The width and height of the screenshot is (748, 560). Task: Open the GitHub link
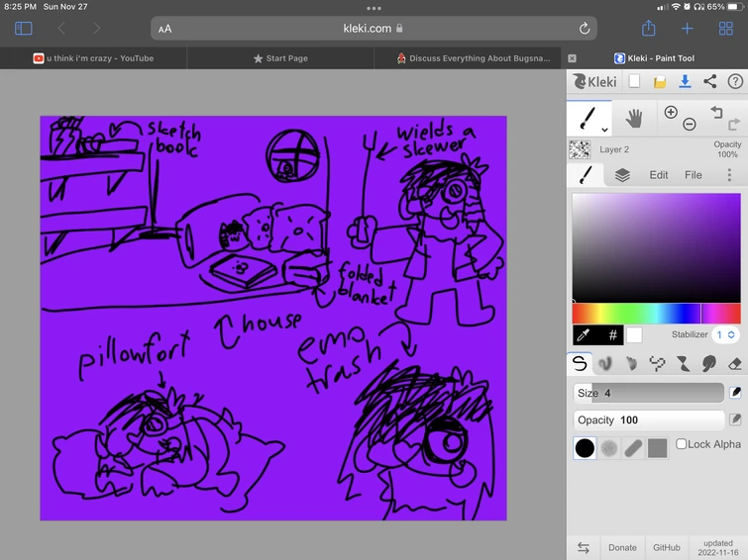click(667, 547)
